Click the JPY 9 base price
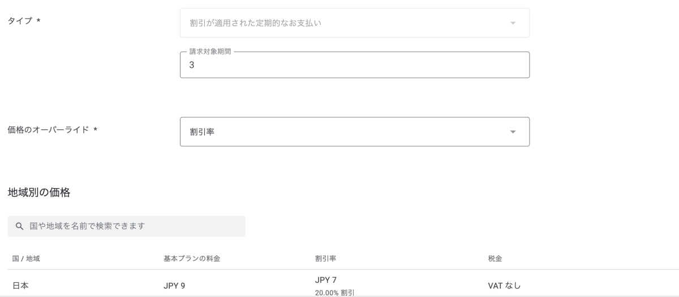The width and height of the screenshot is (679, 297). point(175,285)
